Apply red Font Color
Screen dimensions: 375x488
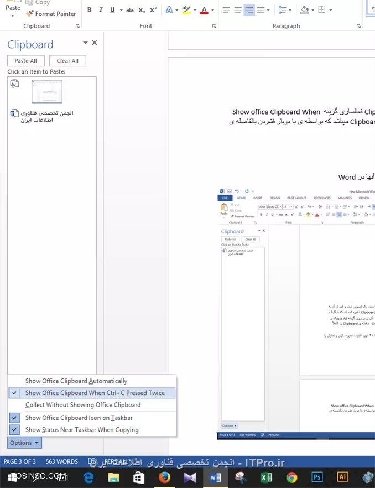204,10
